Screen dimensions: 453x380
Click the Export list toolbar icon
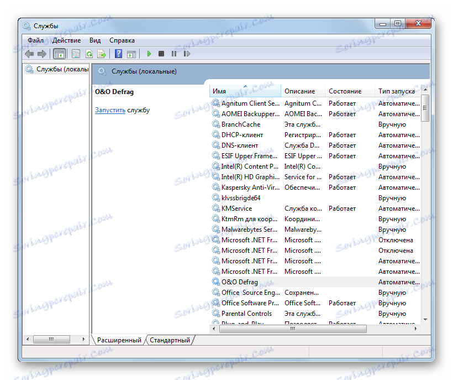coord(102,54)
